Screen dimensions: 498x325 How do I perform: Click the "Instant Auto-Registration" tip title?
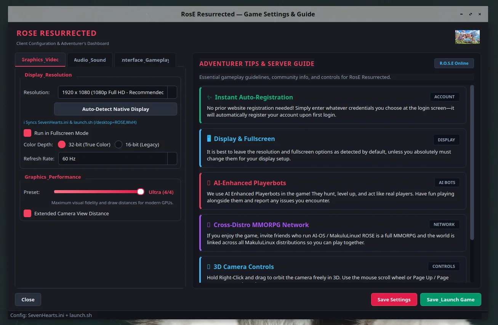coord(254,97)
